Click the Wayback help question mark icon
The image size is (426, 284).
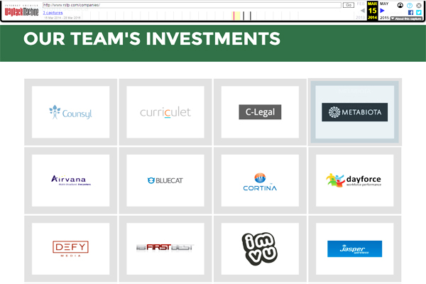(x=410, y=5)
